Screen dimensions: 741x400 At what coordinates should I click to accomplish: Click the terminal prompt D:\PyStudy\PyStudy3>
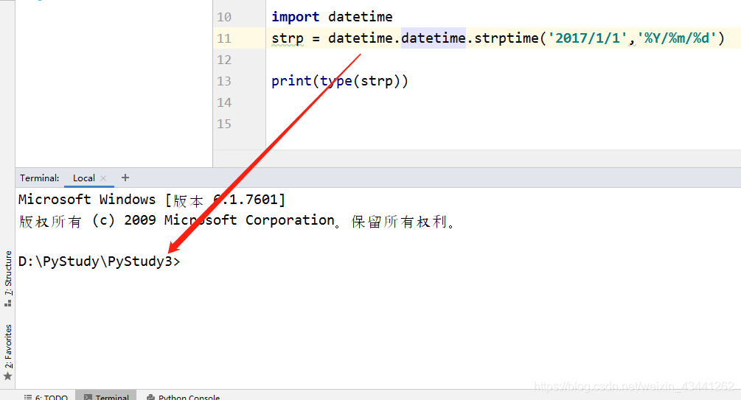click(100, 262)
